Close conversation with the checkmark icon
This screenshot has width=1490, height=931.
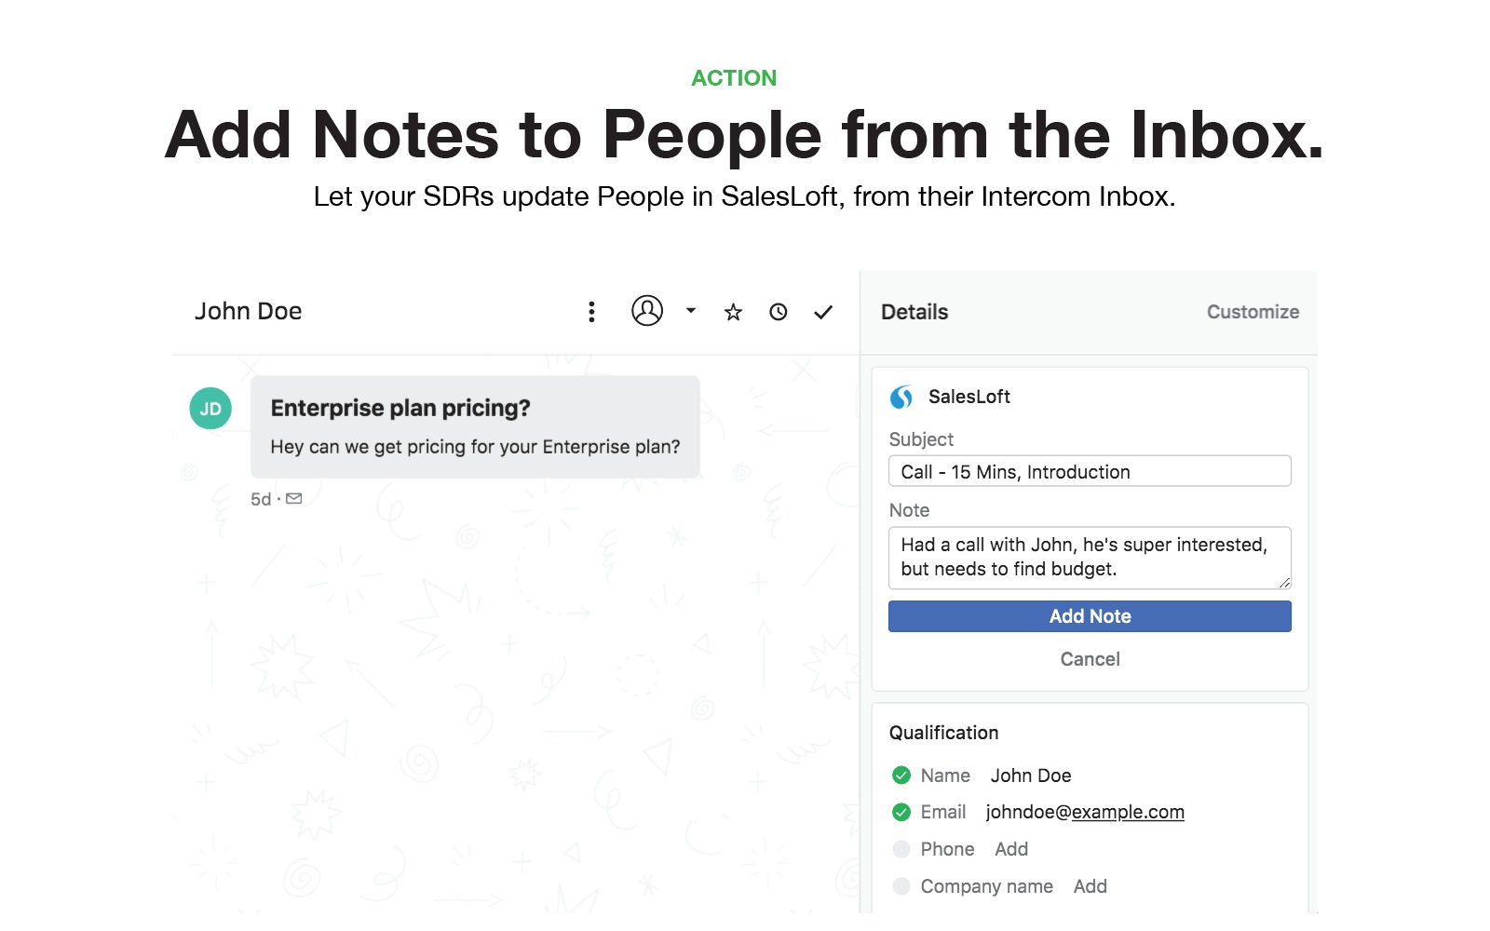[x=823, y=313]
